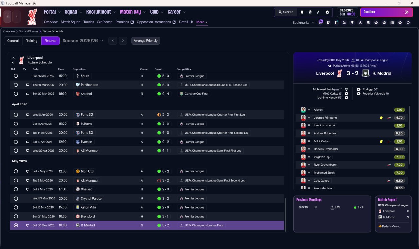
Task: Select the Chelsea fixture radio button
Action: click(16, 189)
